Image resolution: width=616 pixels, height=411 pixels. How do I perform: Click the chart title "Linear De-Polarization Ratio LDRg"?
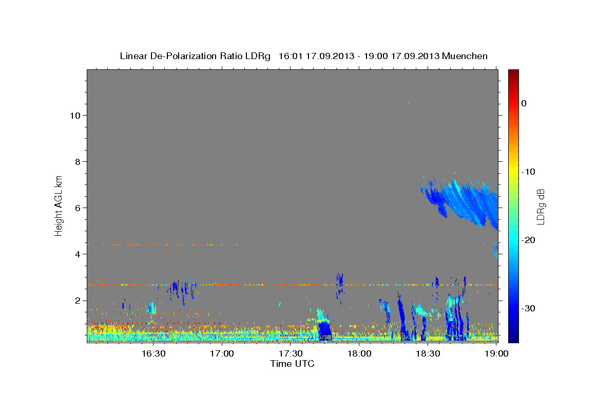[195, 56]
